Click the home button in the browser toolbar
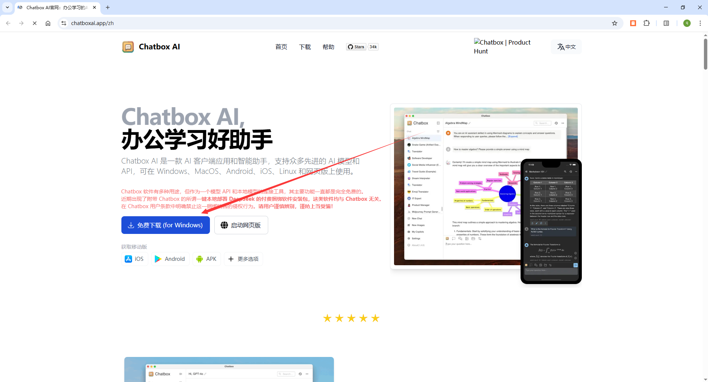The image size is (708, 382). pos(48,23)
